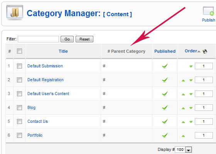Unpublish Default Submission via green checkmark
The height and width of the screenshot is (154, 216).
(165, 66)
